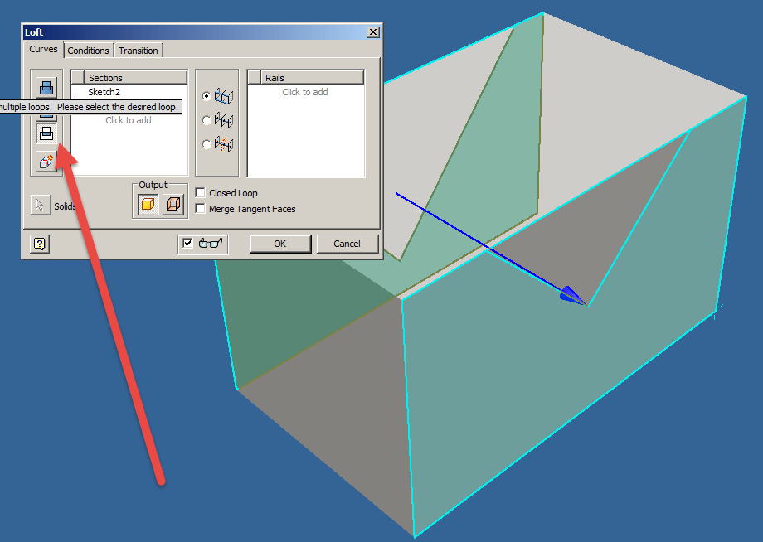Switch to the Conditions tab

coord(88,51)
